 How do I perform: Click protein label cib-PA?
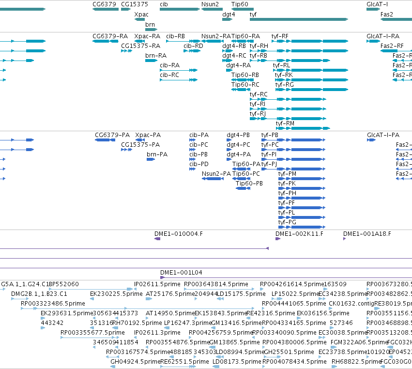pyautogui.click(x=199, y=135)
